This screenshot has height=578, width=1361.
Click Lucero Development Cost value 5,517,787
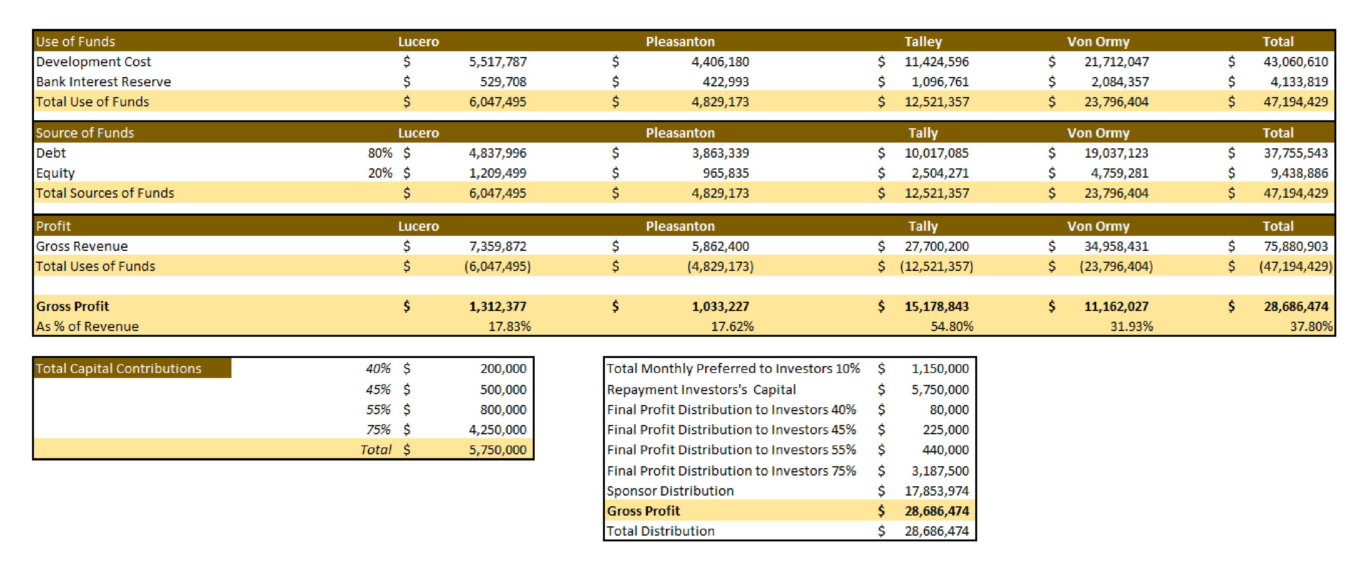pyautogui.click(x=498, y=62)
